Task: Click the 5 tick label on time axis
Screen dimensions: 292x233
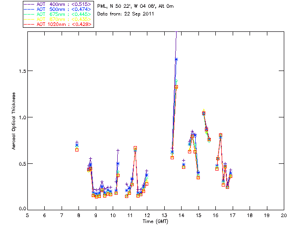Action: coord(27,215)
